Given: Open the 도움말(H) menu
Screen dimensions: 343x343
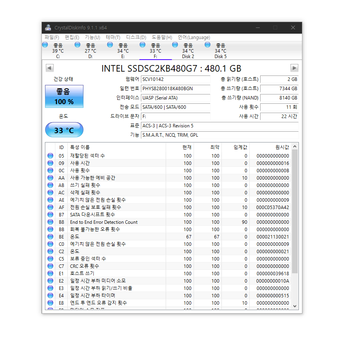Looking at the screenshot, I should [162, 38].
